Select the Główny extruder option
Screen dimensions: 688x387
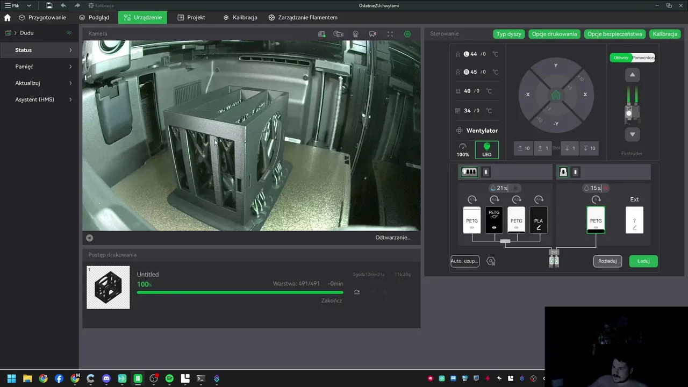[x=621, y=58]
